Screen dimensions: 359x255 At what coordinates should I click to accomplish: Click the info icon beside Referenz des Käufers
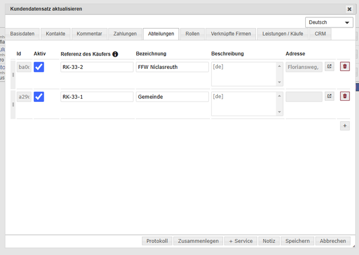(x=115, y=54)
